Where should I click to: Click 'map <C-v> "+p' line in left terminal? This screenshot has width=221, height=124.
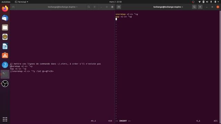tap(18, 69)
